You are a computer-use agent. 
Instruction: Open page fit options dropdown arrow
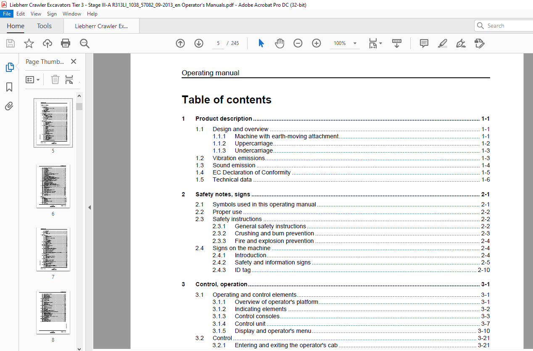pos(380,43)
